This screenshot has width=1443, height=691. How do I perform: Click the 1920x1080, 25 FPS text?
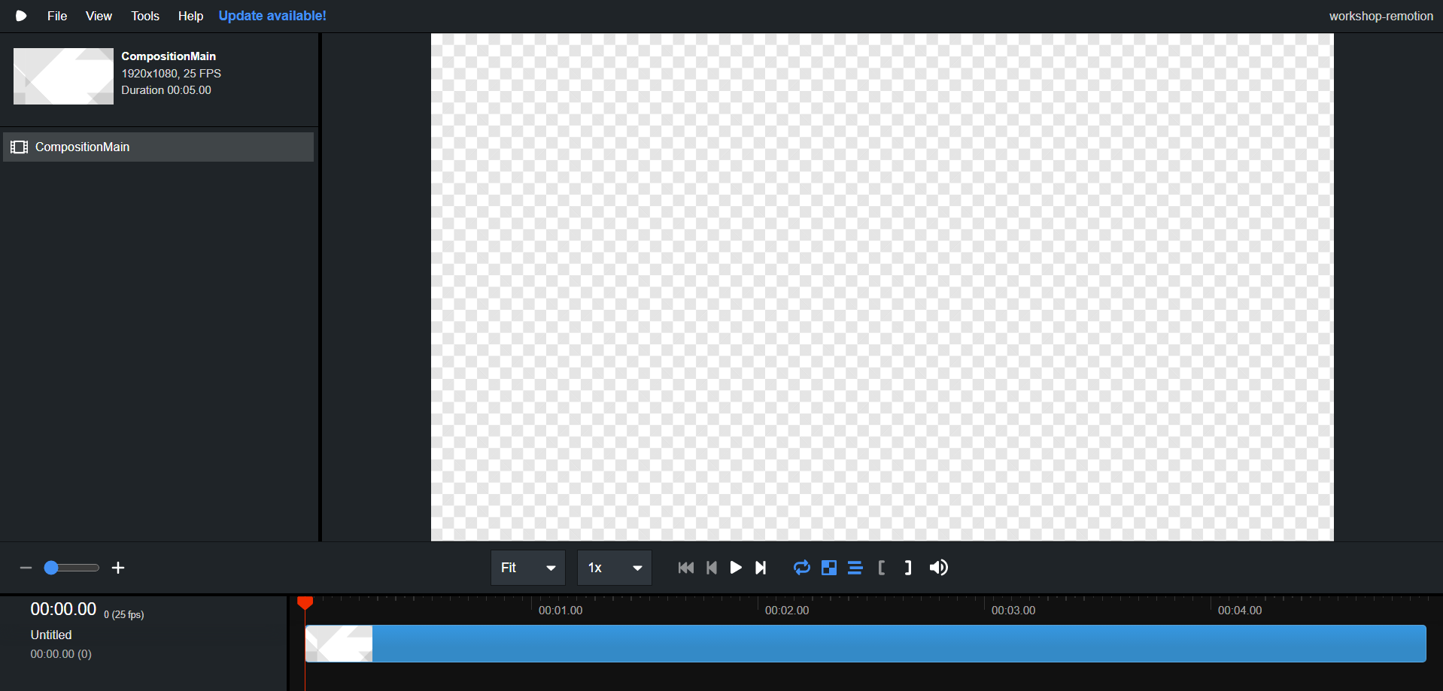(x=172, y=74)
